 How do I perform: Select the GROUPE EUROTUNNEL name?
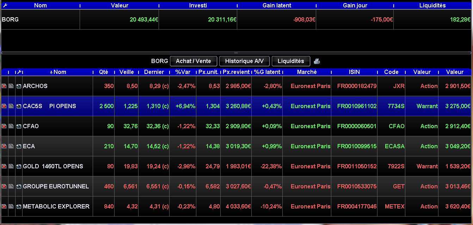(x=56, y=186)
